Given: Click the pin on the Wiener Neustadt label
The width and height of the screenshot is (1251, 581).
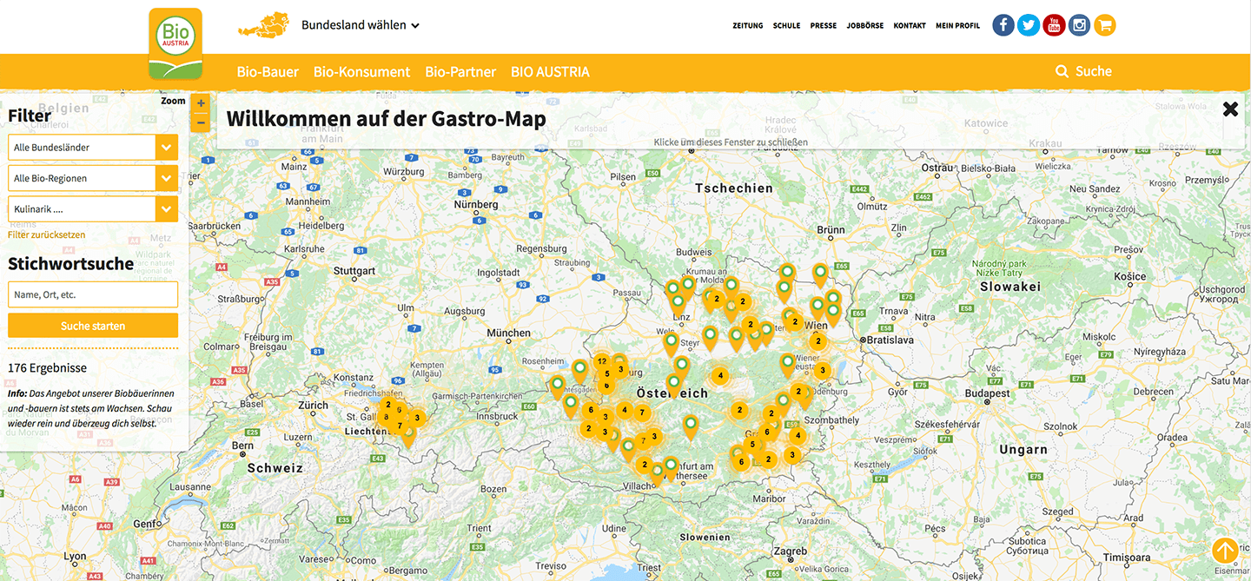Looking at the screenshot, I should pyautogui.click(x=788, y=364).
